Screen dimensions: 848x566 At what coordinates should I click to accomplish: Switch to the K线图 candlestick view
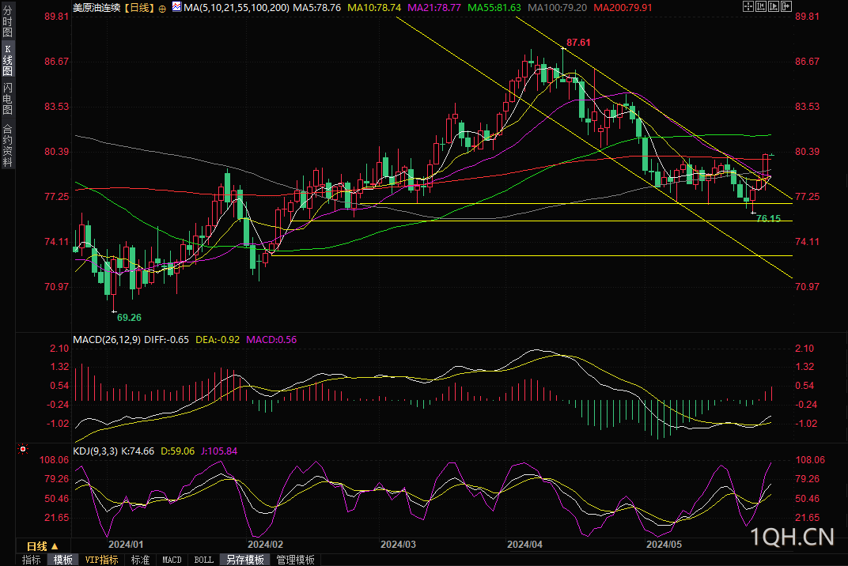coord(8,59)
